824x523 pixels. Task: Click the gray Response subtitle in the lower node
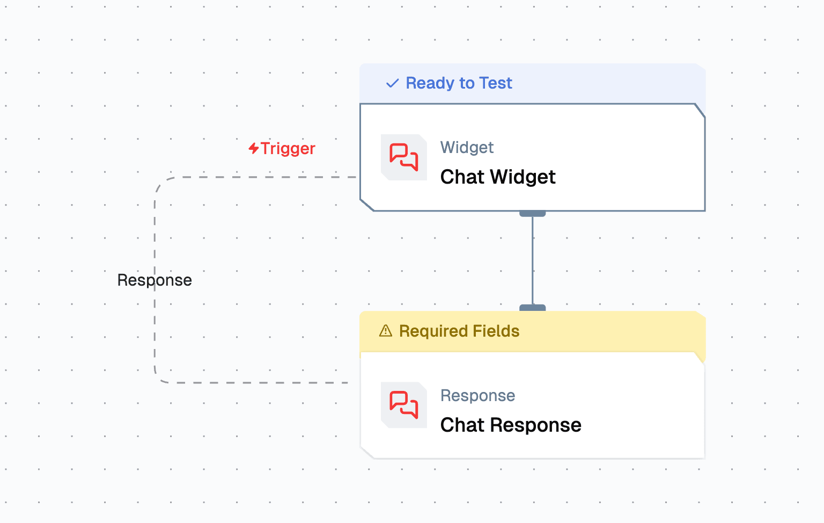(477, 396)
